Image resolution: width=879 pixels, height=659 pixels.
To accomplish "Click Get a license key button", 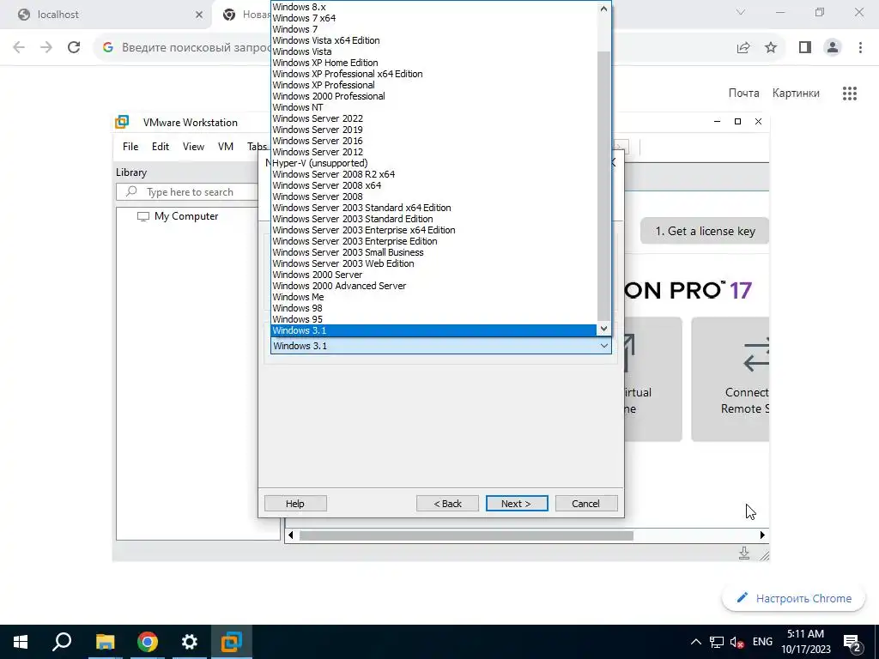I will (705, 231).
